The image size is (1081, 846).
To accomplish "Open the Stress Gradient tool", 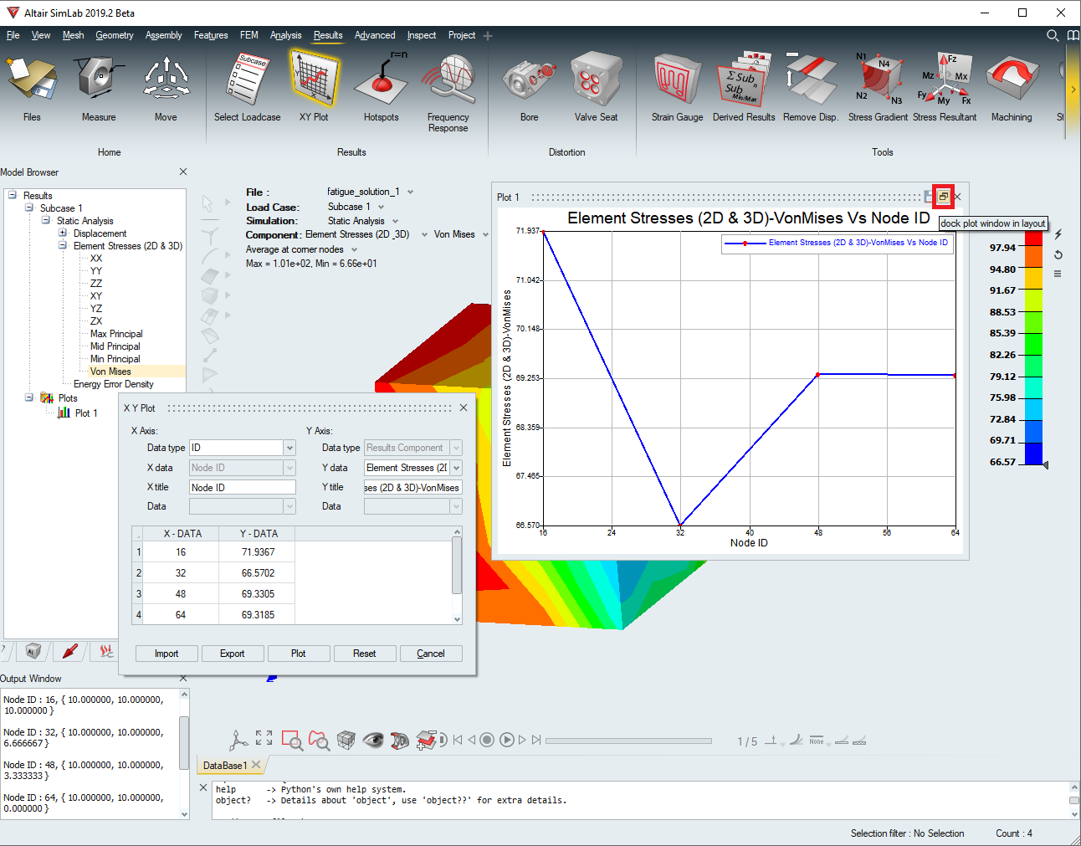I will [878, 86].
